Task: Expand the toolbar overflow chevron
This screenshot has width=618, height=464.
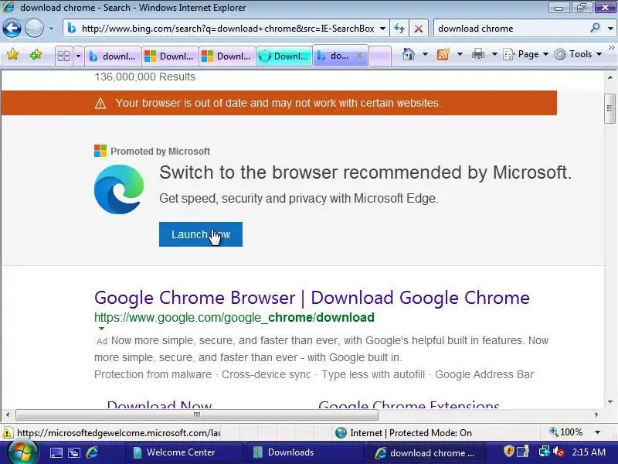Action: [x=611, y=47]
